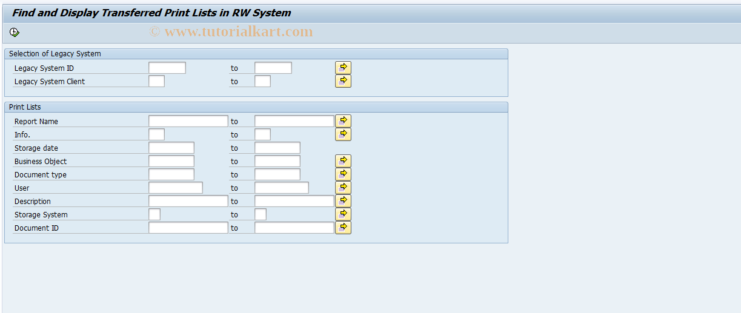Click the Execute clock icon
Image resolution: width=741 pixels, height=313 pixels.
pyautogui.click(x=15, y=33)
